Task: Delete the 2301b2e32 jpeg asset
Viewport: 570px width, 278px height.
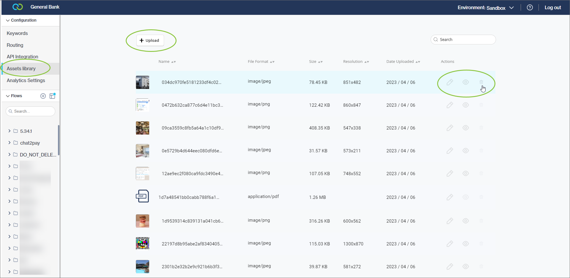Action: [481, 266]
